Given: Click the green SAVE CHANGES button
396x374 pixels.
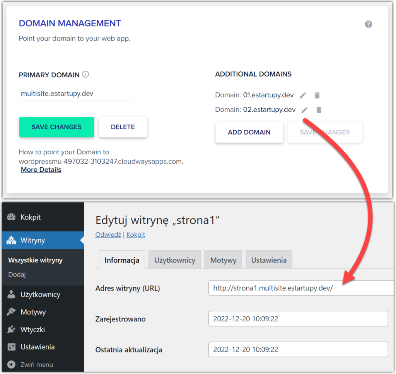Looking at the screenshot, I should point(56,127).
